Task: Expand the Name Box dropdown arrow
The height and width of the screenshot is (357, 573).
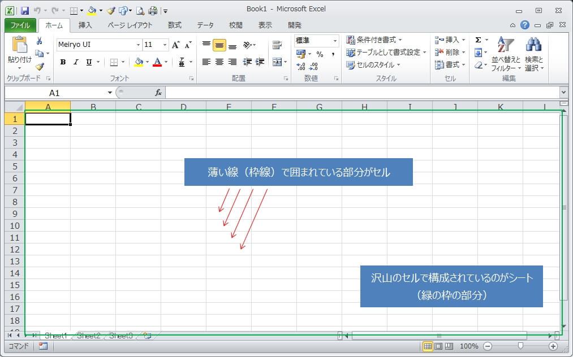Action: coord(110,93)
